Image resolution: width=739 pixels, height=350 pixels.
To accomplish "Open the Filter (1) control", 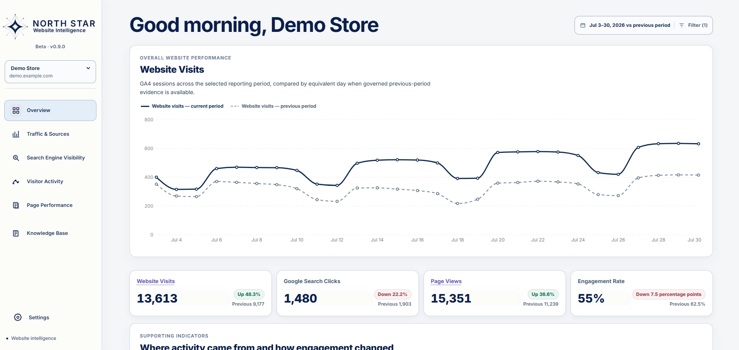I will tap(693, 25).
